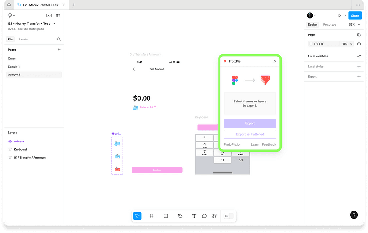Toggle page background visibility eye icon
Screen dimensions: 368x233
tap(359, 44)
